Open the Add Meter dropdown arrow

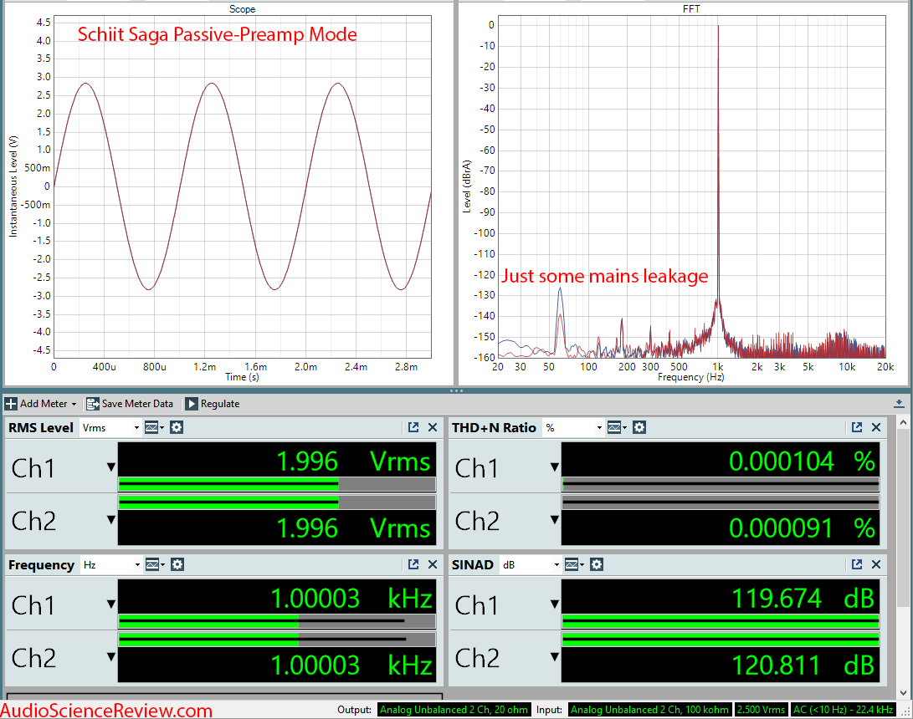(74, 405)
